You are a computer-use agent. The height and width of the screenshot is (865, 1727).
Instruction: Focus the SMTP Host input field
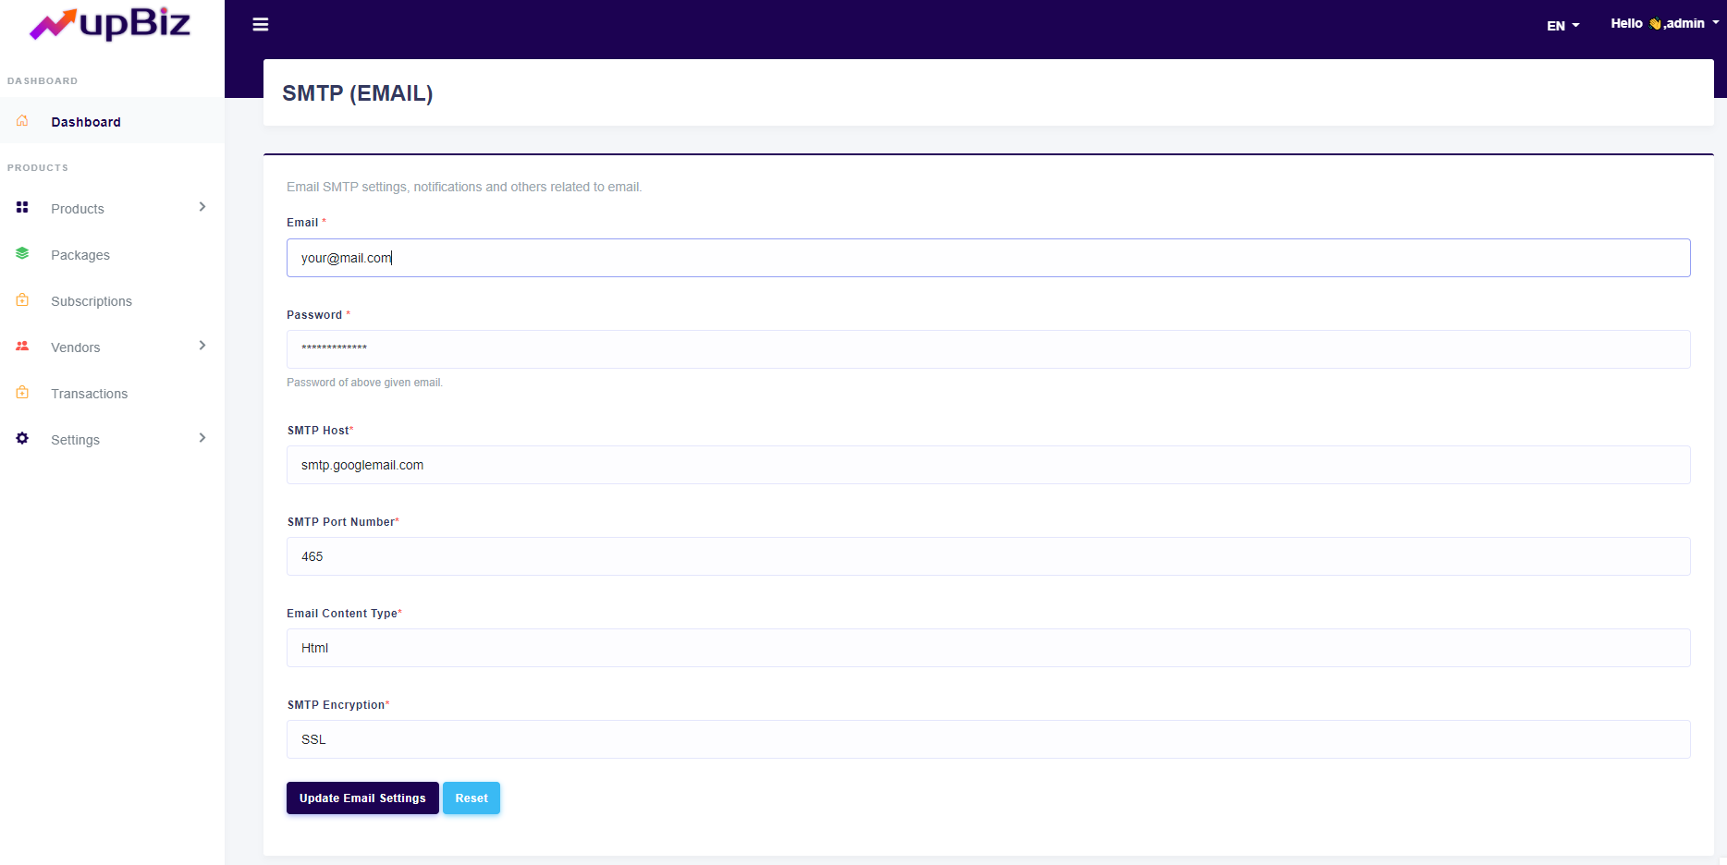pyautogui.click(x=987, y=465)
